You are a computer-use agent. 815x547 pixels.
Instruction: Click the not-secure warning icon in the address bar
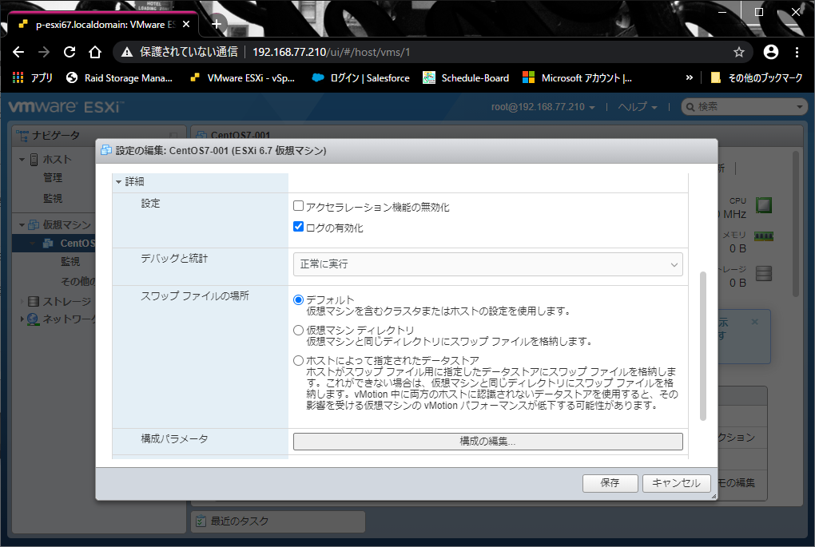(127, 52)
